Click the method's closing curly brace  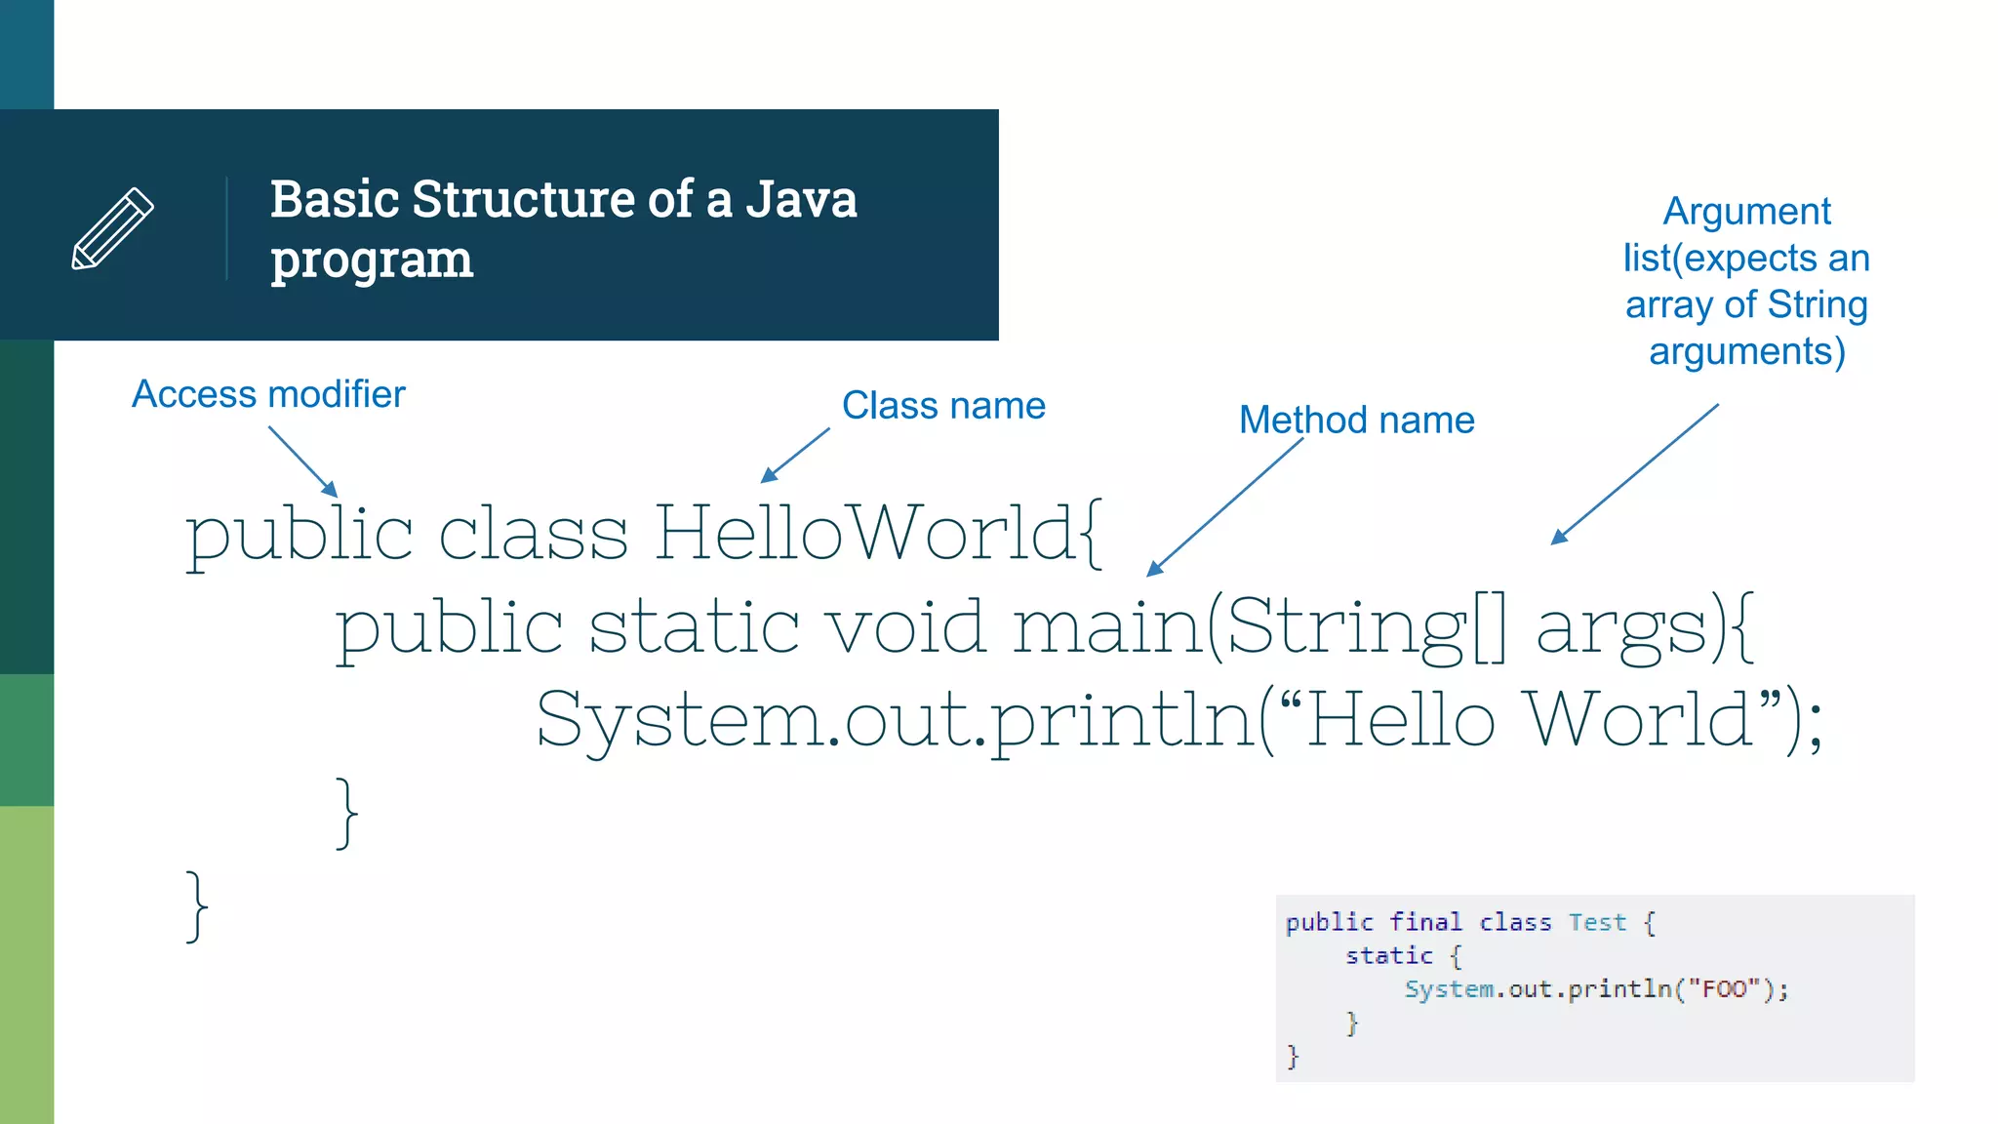[x=346, y=813]
